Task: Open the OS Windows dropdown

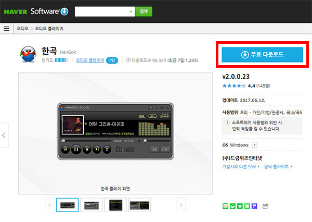Action: (254, 145)
